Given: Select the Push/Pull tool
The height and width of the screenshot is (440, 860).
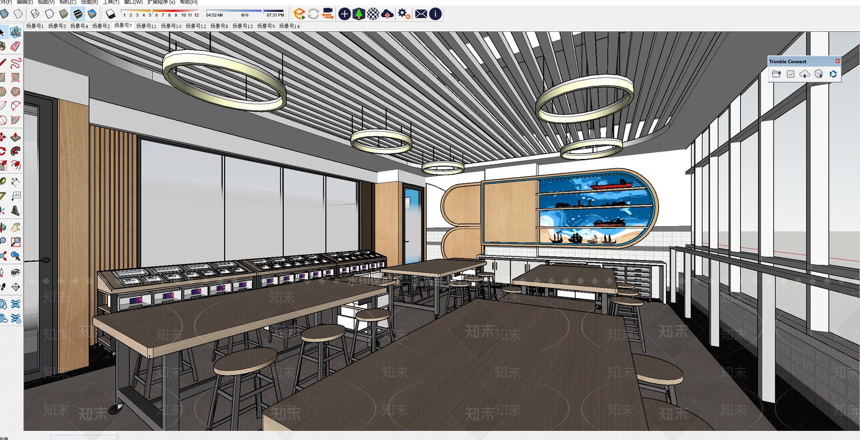Looking at the screenshot, I should [x=16, y=137].
